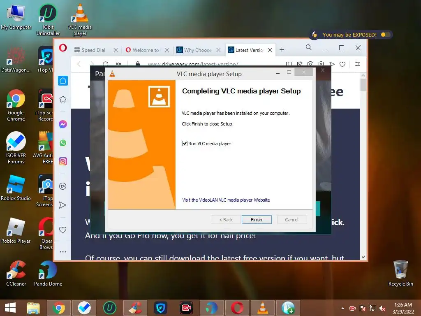421x316 pixels.
Task: Open File Explorer from taskbar
Action: (33, 308)
